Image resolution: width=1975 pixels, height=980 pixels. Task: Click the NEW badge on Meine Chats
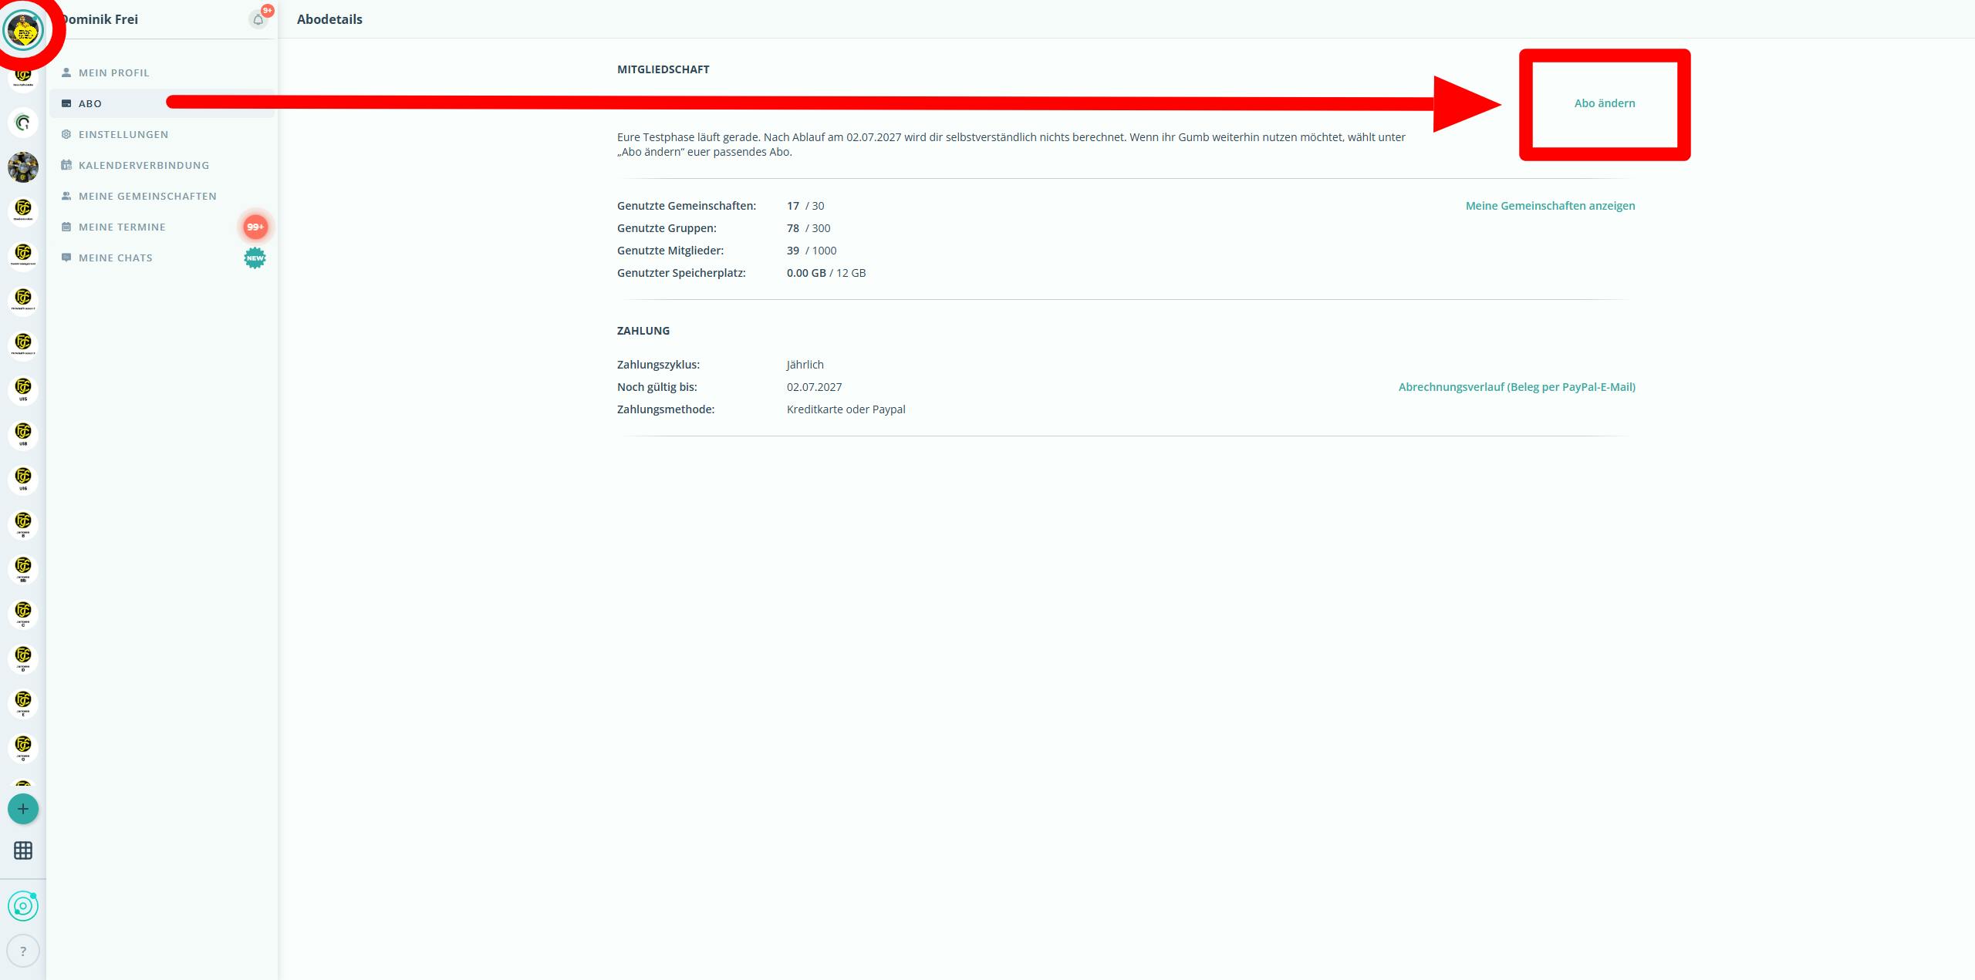pos(255,258)
